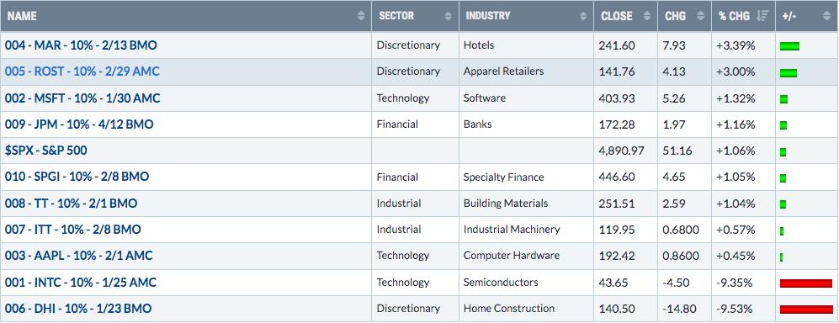Click the SECTOR column header label

396,16
